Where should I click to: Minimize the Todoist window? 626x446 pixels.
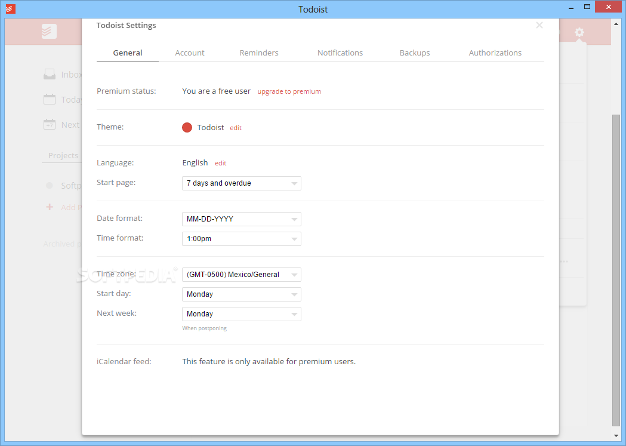click(x=571, y=8)
